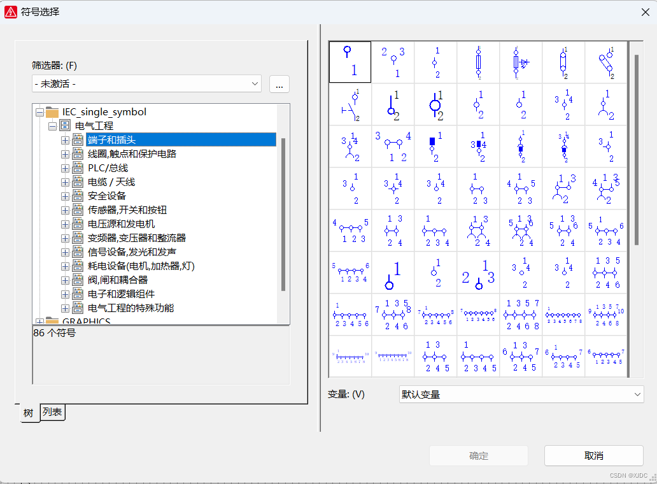Screen dimensions: 657x484
Task: Switch to the 树 tab
Action: point(29,413)
